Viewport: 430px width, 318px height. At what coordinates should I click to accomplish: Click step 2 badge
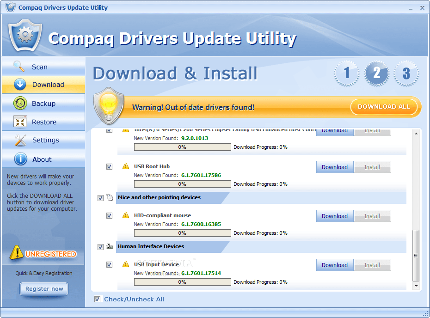[376, 73]
